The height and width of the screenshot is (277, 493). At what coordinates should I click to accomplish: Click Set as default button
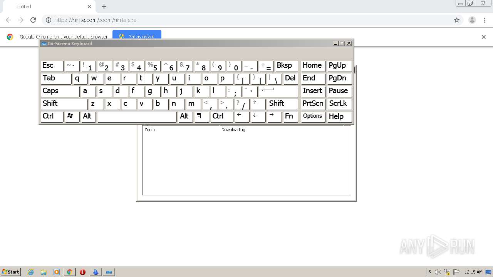[137, 36]
